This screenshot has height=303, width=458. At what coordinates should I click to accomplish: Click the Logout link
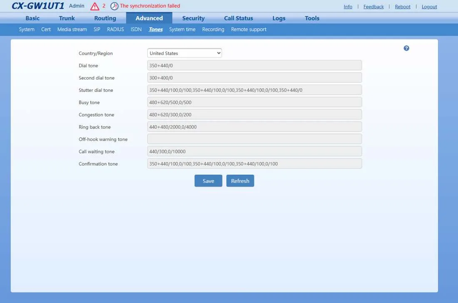click(429, 7)
